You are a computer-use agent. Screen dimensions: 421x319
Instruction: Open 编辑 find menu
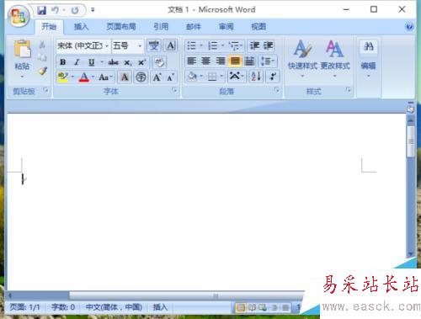pyautogui.click(x=368, y=59)
